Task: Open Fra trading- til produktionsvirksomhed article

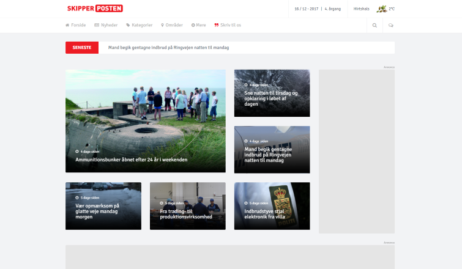Action: pos(186,214)
